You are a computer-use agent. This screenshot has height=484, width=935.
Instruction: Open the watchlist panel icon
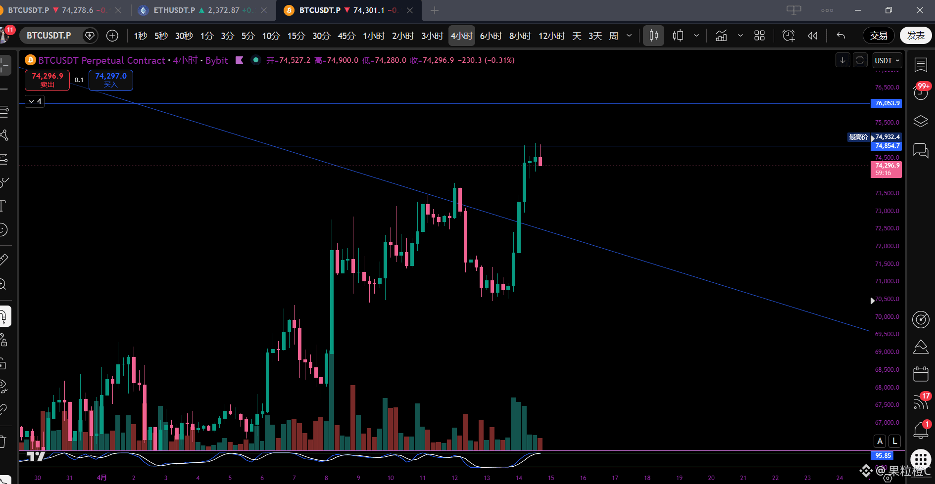921,65
